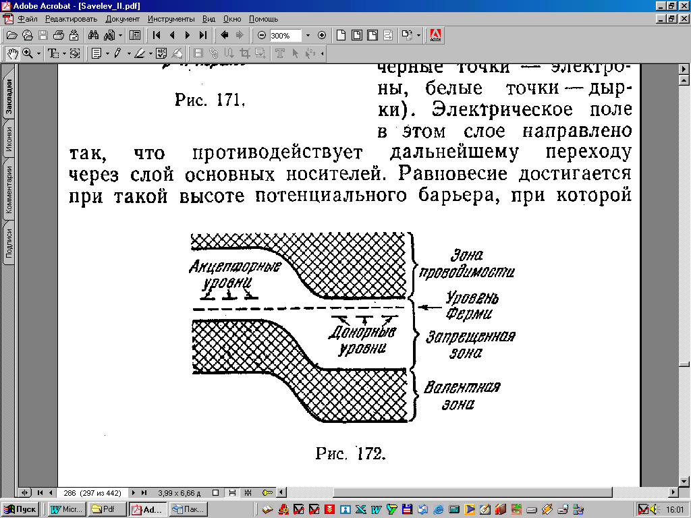Screen dimensions: 691x518
Task: Select the Link tool chain icon
Action: point(214,54)
